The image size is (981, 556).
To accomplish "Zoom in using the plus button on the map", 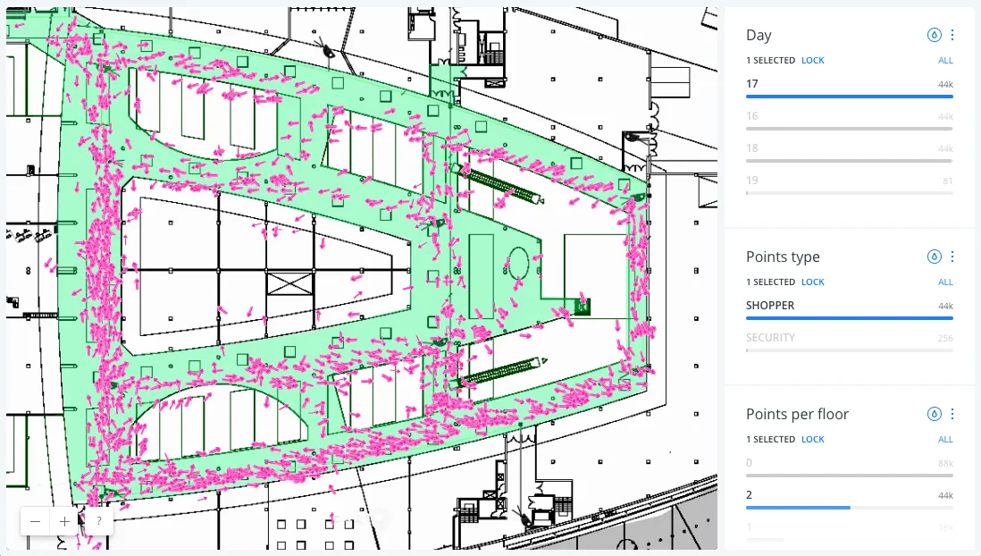I will pos(64,521).
